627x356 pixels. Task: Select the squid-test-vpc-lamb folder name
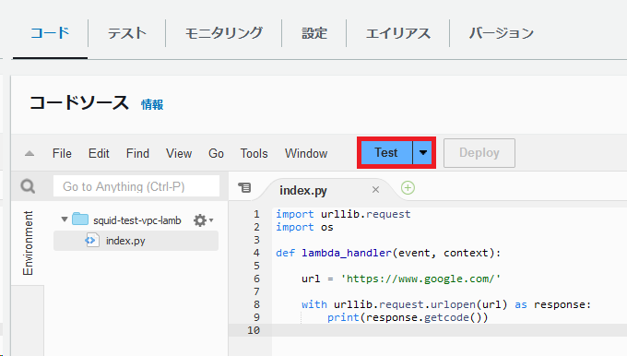[x=137, y=220]
